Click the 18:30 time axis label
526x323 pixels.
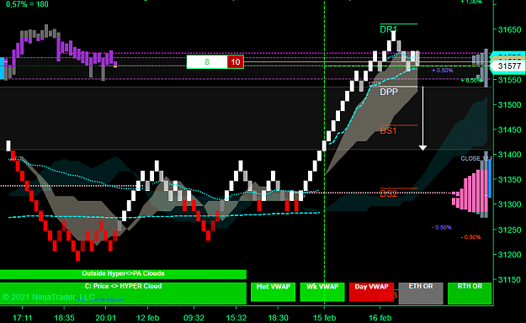(278, 318)
